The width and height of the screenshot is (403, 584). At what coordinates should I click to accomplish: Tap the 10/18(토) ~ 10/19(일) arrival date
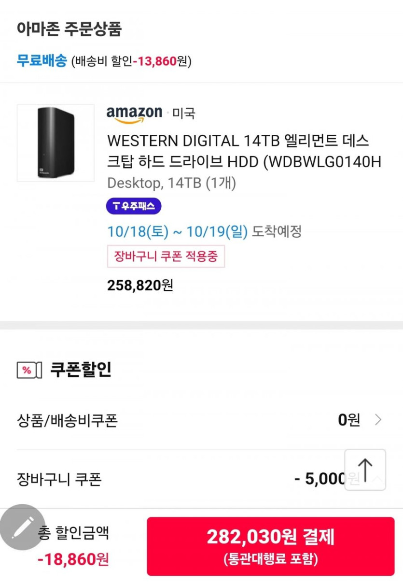point(178,231)
